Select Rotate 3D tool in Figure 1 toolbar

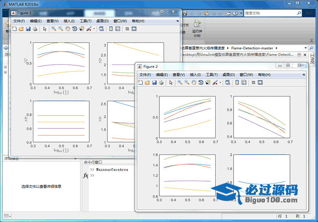pos(74,29)
